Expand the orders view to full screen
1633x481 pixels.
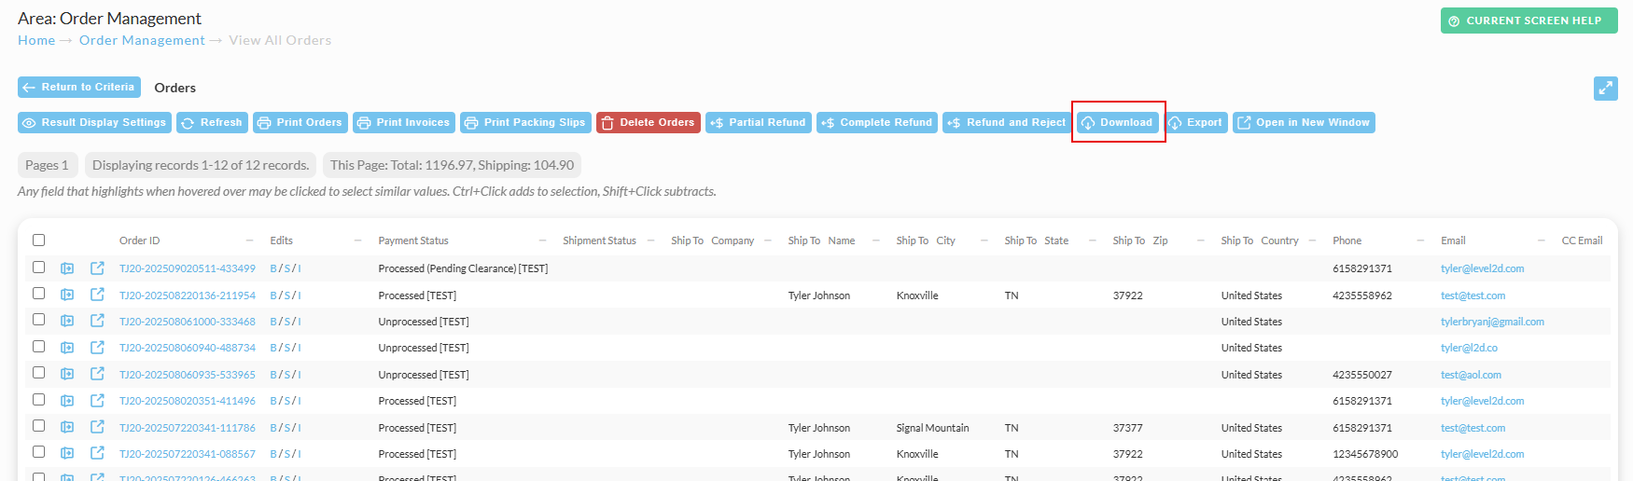point(1605,88)
